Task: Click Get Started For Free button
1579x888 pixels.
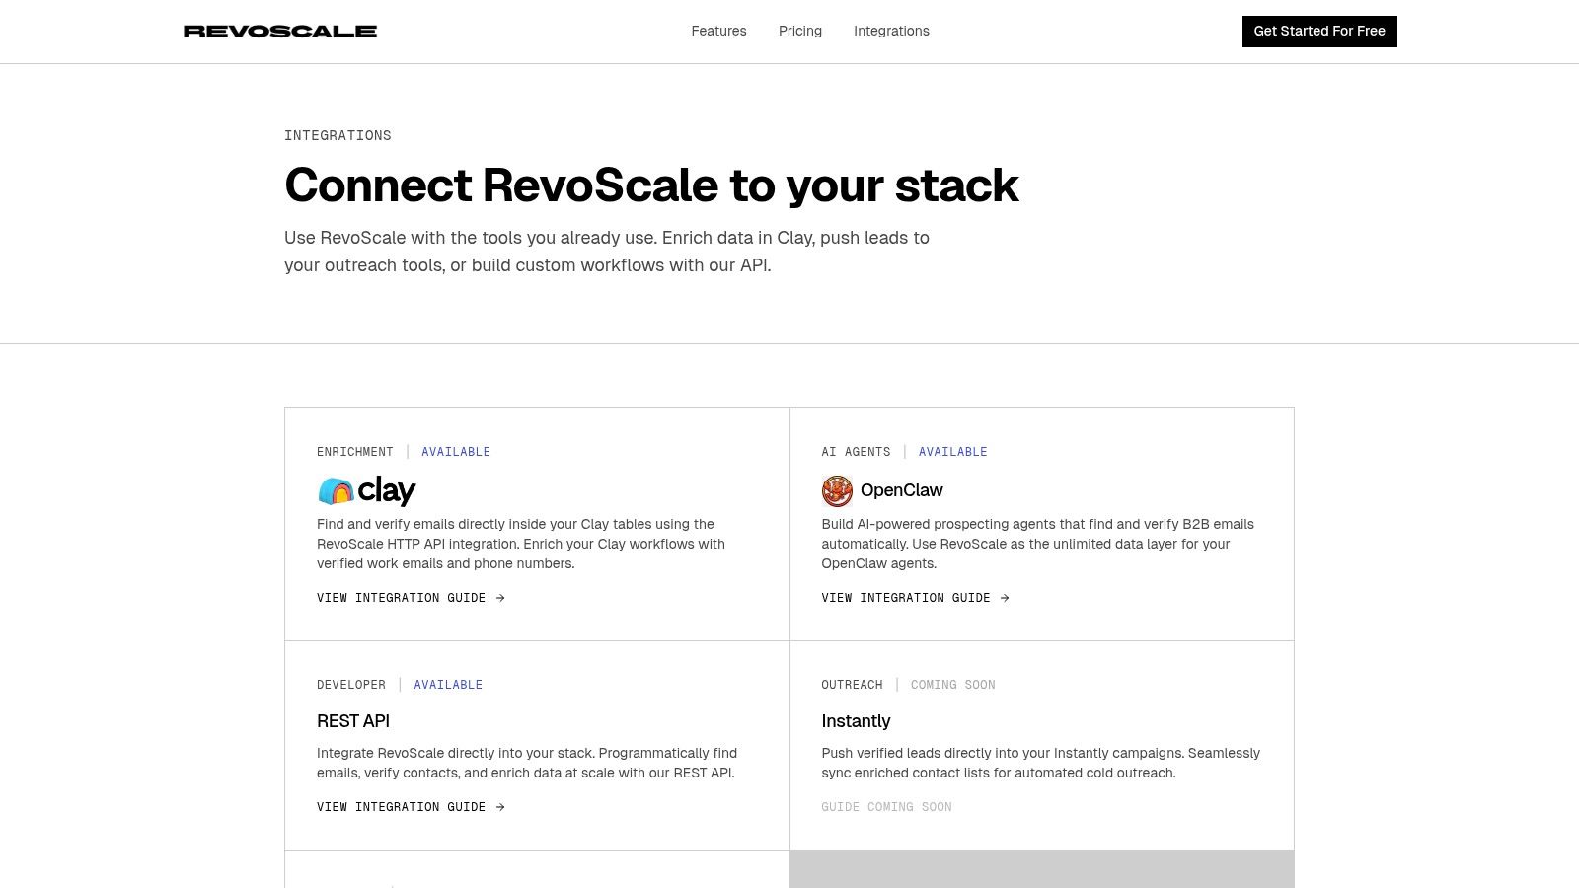Action: point(1319,32)
